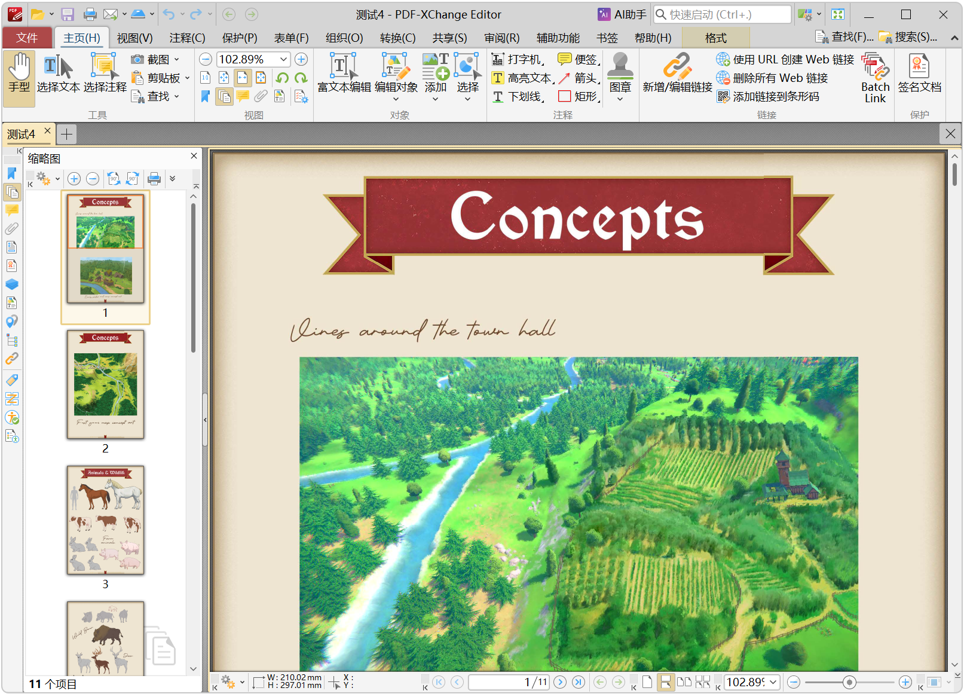
Task: Select the Highlight Text (高亮文本) tool
Action: pyautogui.click(x=522, y=78)
